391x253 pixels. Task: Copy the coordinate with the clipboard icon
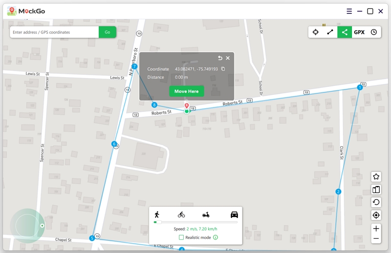coord(223,69)
